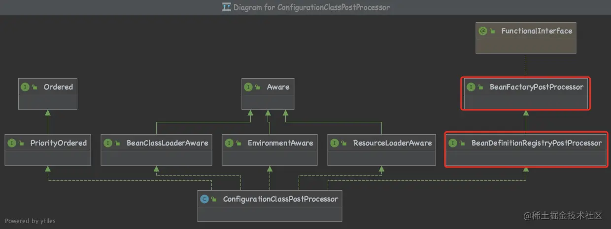This screenshot has height=229, width=611.
Task: Click the lock icon on BeanClassLoaderAware node
Action: pyautogui.click(x=117, y=143)
